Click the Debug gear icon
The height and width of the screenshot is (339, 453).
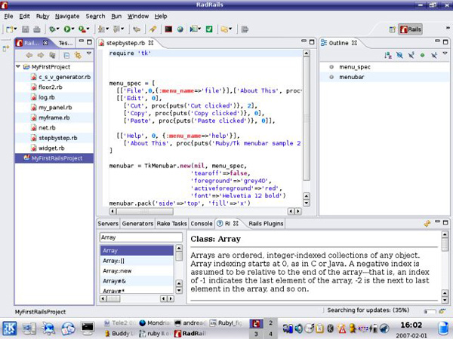(52, 29)
